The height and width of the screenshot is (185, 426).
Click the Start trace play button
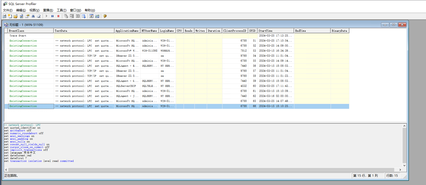[x=47, y=16]
